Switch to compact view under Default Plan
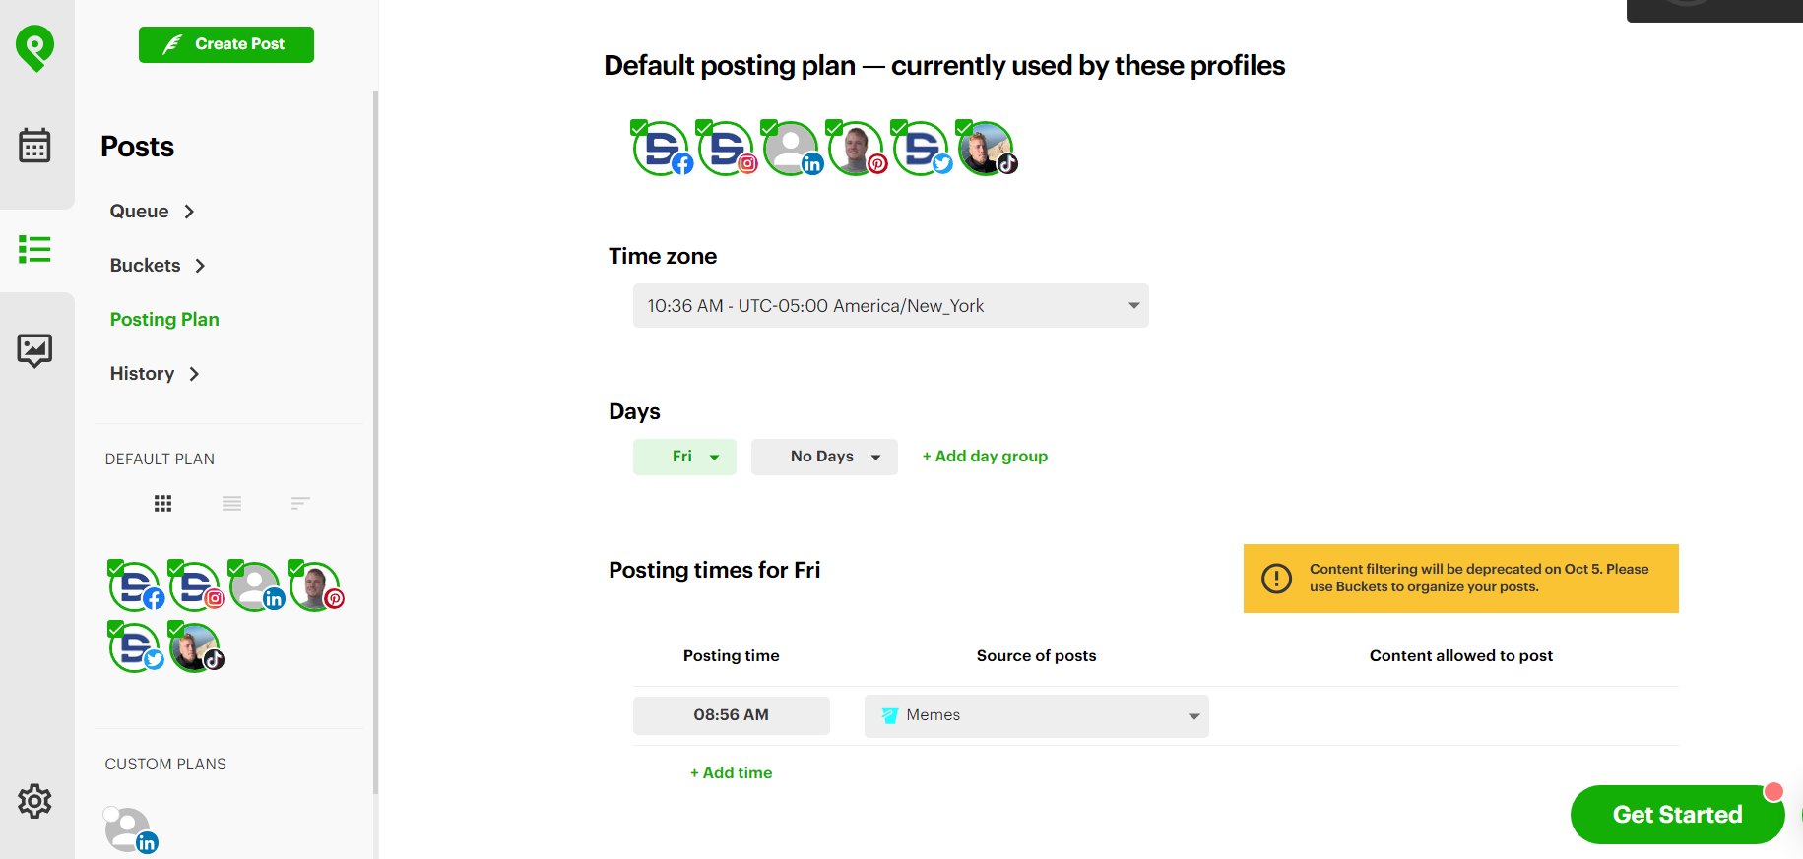This screenshot has width=1803, height=859. pyautogui.click(x=300, y=503)
